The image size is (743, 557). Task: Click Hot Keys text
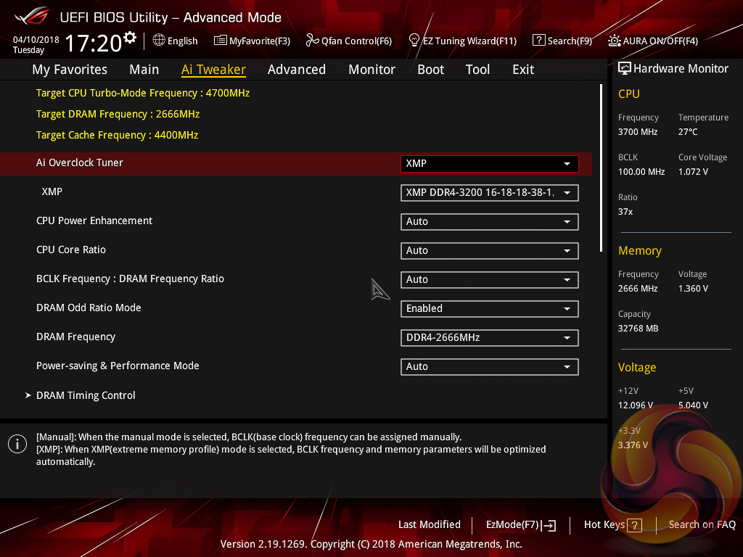point(604,524)
